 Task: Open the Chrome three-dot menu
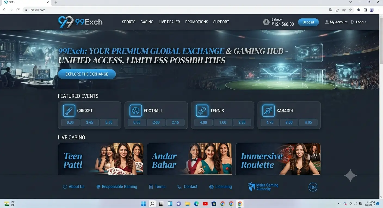point(378,10)
